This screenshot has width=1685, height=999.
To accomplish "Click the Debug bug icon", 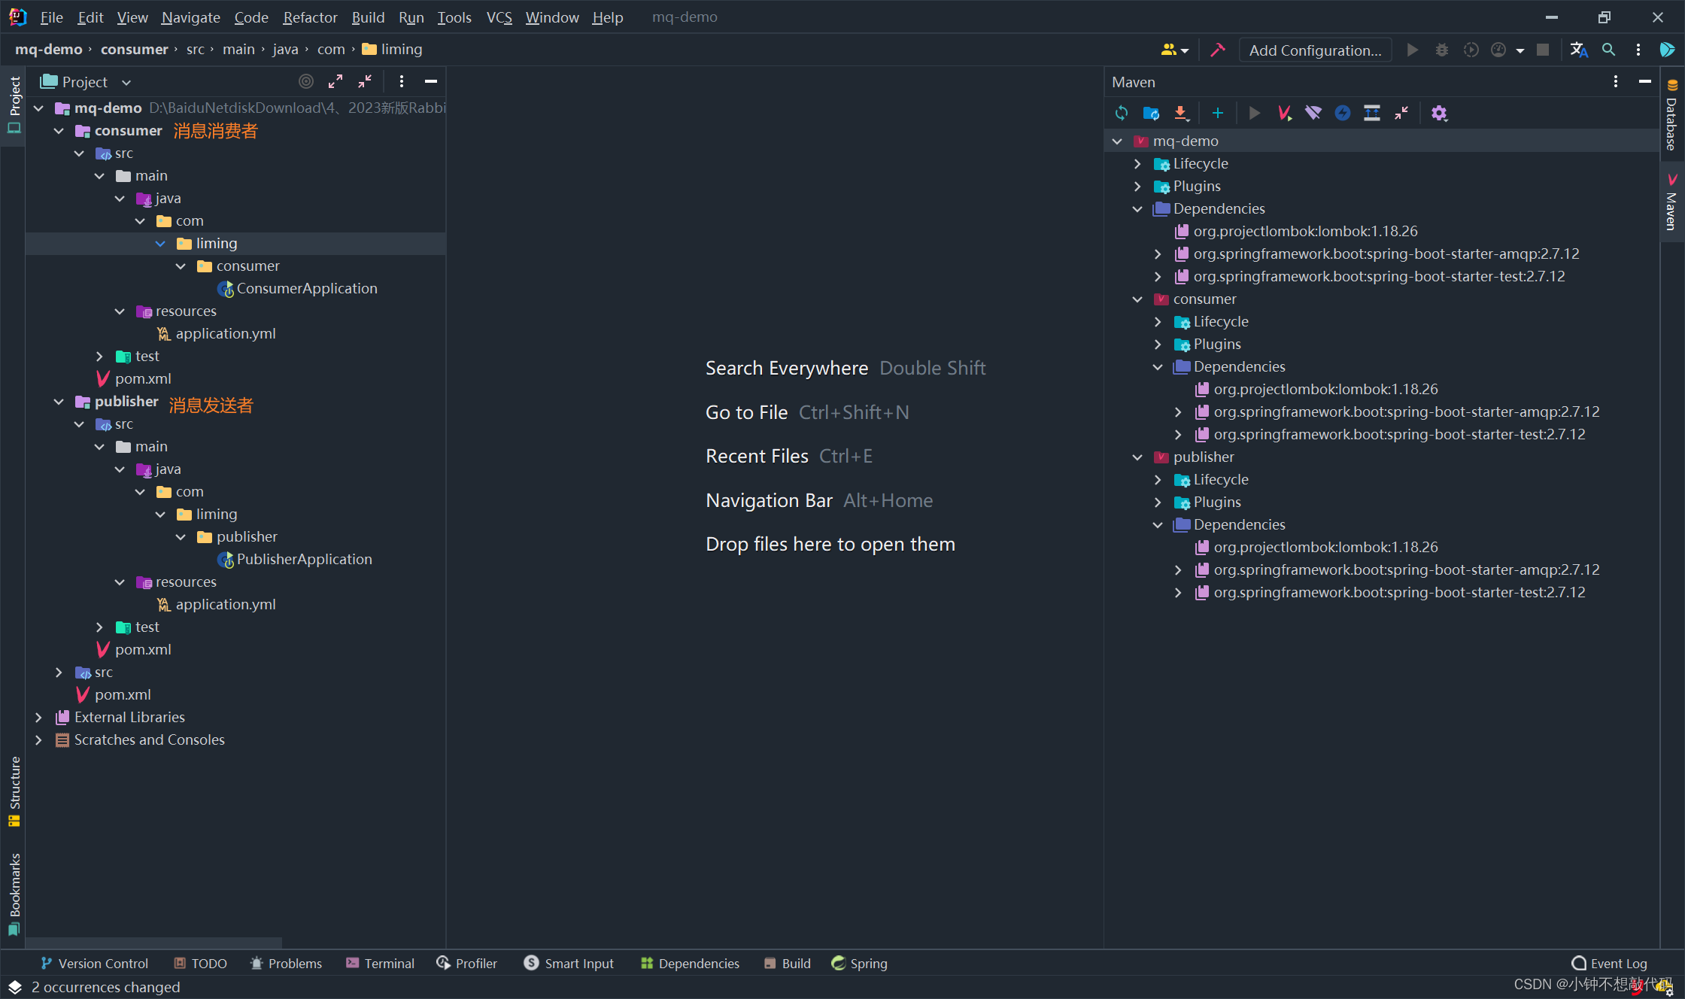I will pyautogui.click(x=1441, y=50).
